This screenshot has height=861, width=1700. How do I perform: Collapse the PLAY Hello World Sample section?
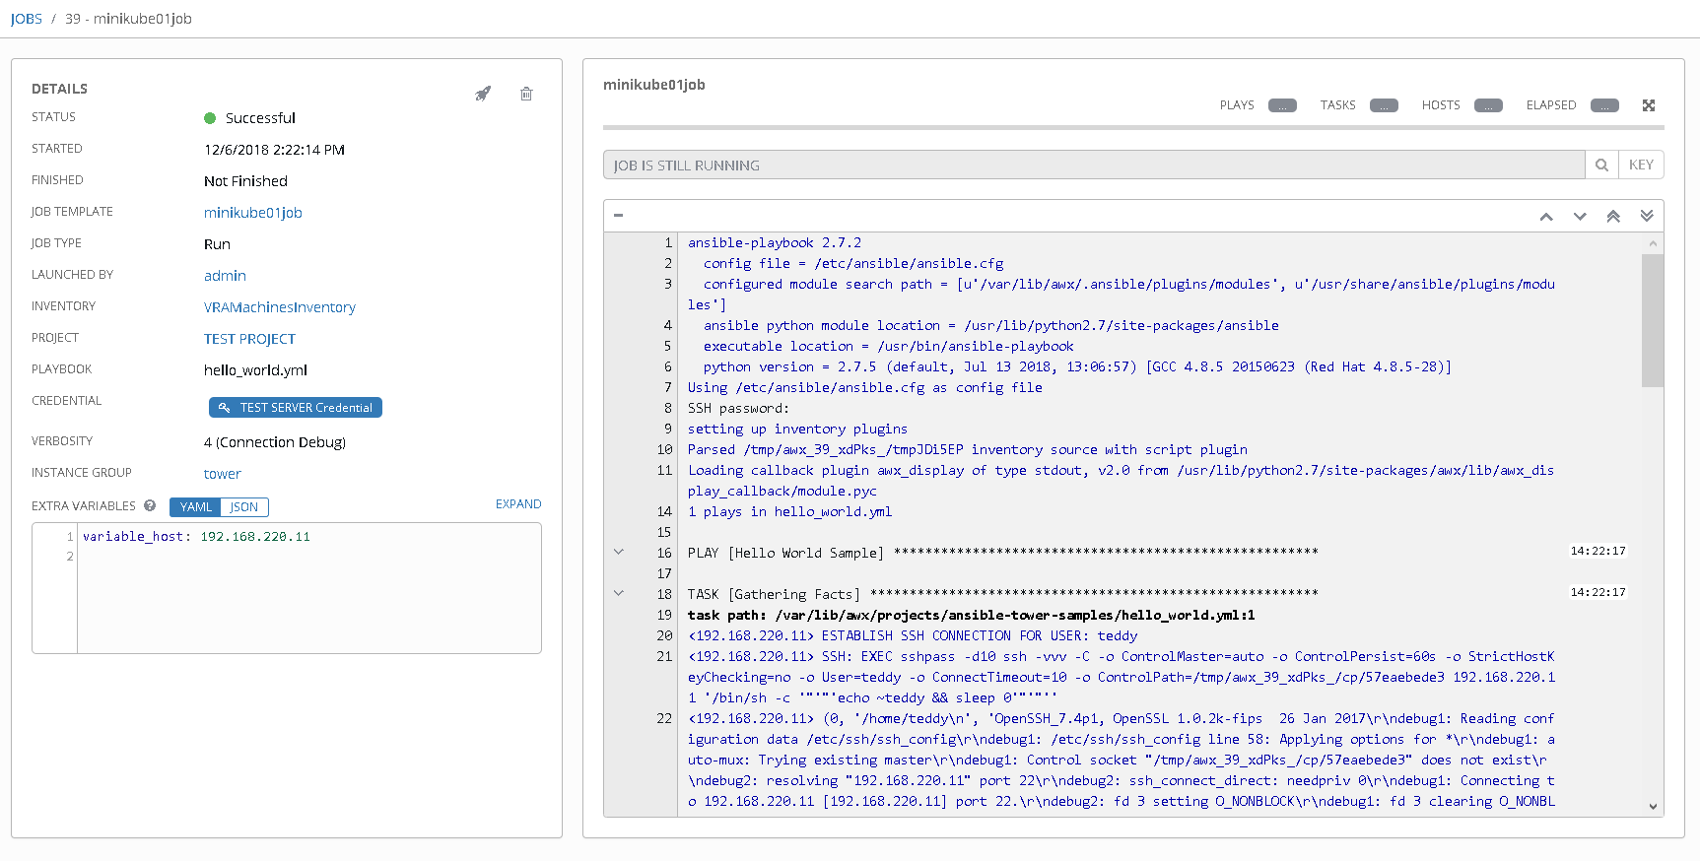click(619, 552)
